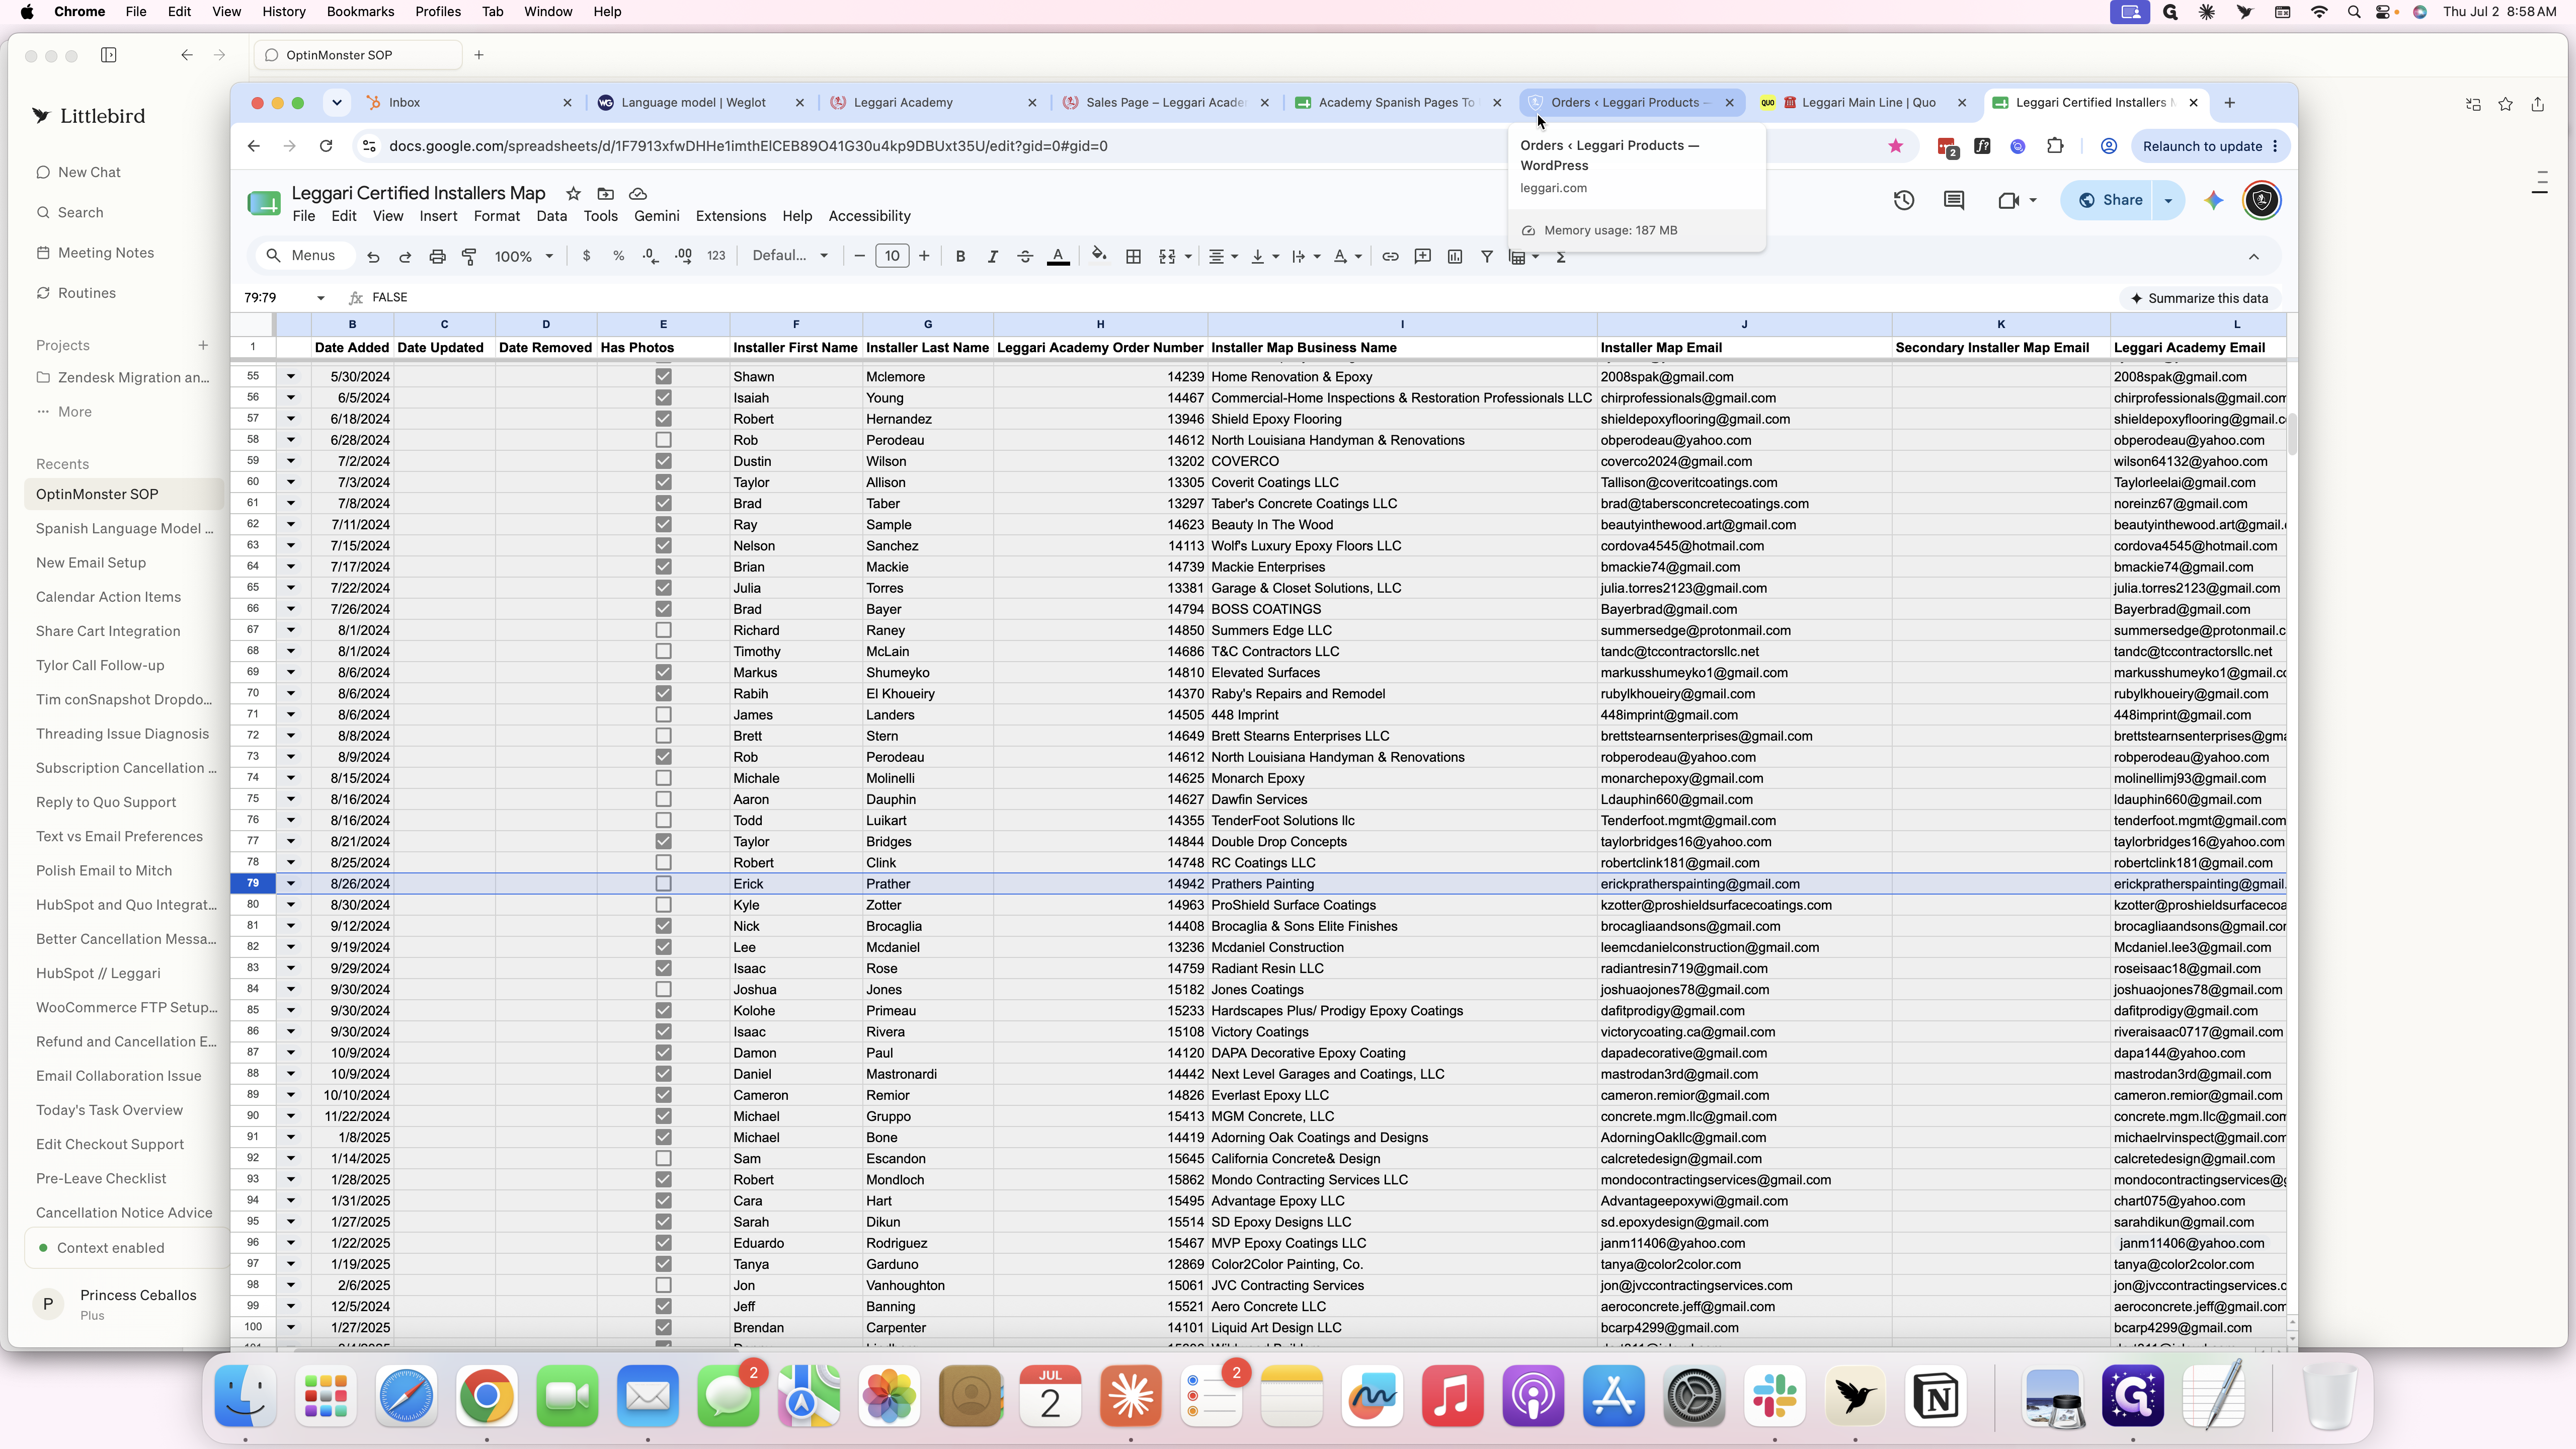Format selection as percent
Viewport: 2576px width, 1449px height.
pyautogui.click(x=619, y=256)
